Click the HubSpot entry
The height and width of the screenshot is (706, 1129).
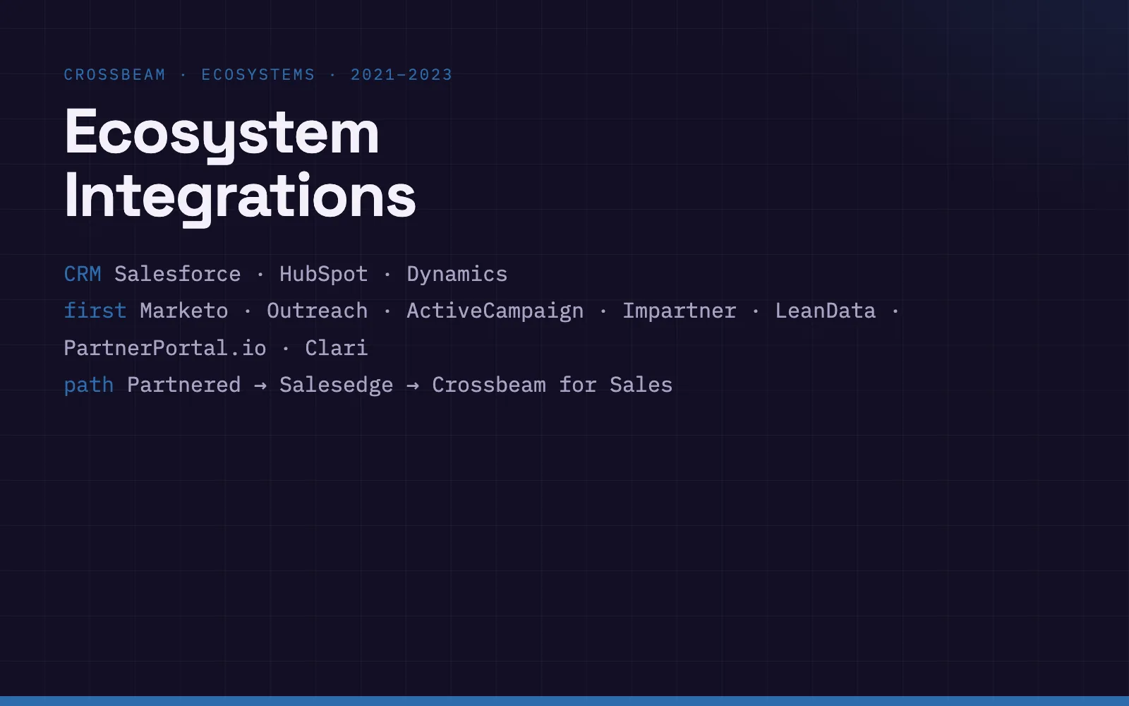[324, 274]
